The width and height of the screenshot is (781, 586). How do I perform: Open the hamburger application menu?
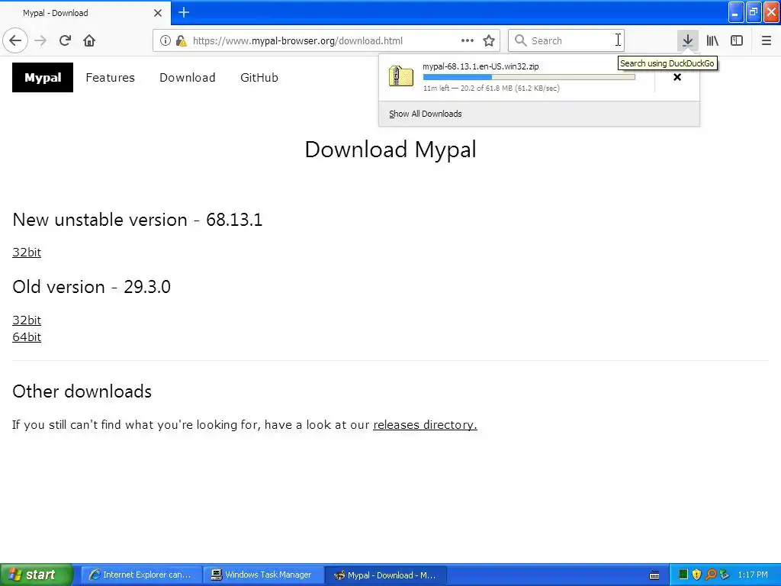pos(766,40)
